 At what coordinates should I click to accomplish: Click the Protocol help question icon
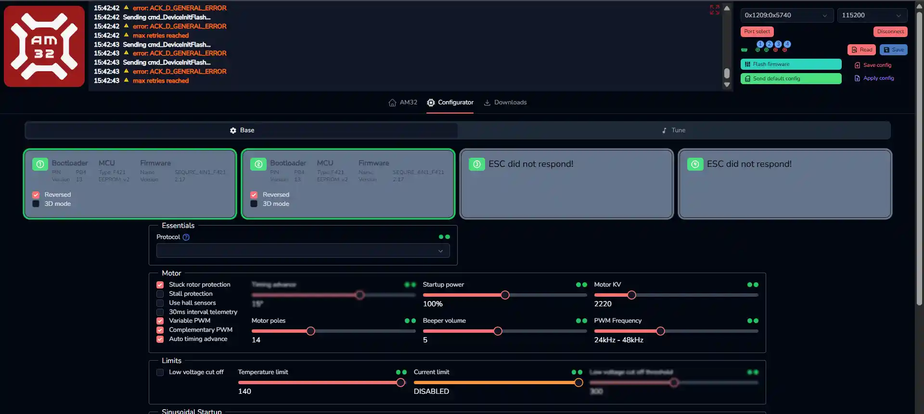click(186, 237)
